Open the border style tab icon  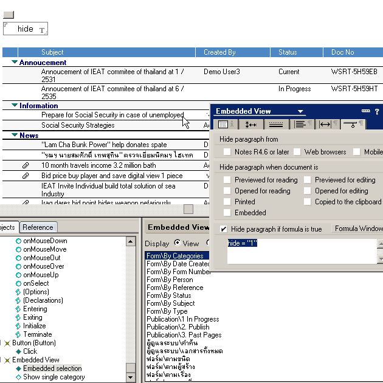coord(276,125)
